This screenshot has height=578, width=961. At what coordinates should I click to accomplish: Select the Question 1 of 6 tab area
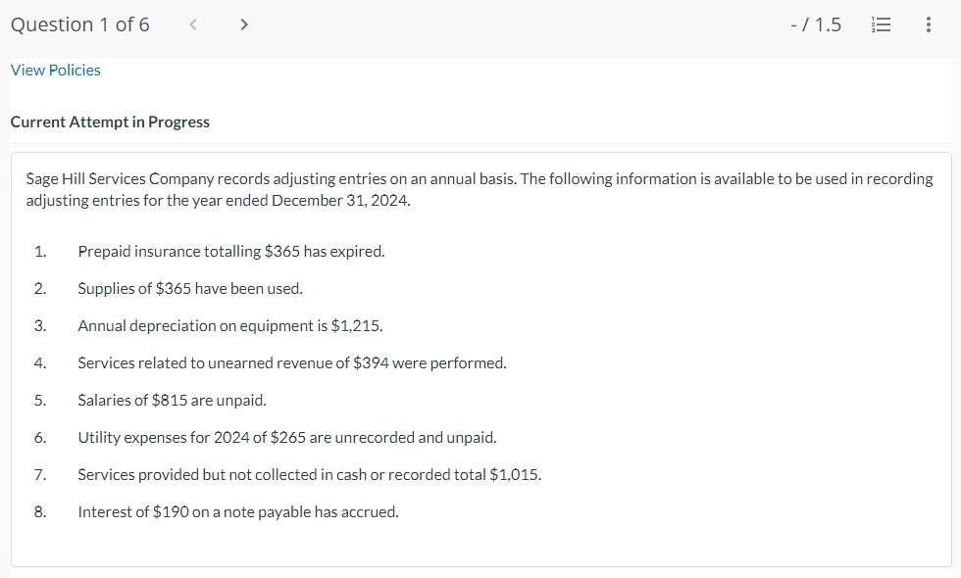click(x=79, y=24)
